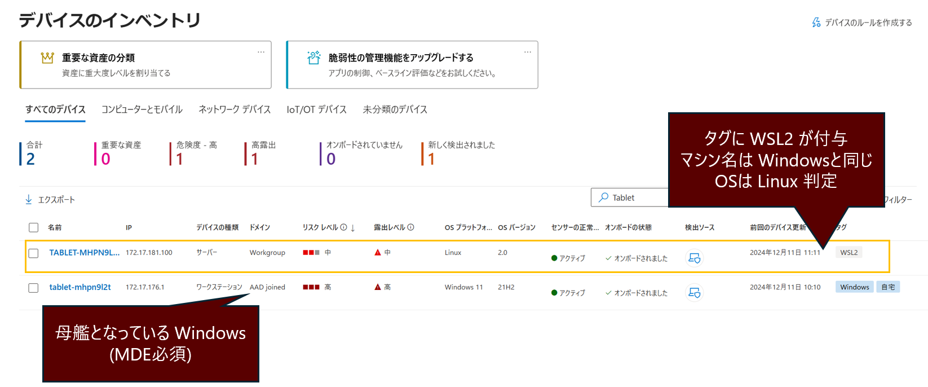The image size is (928, 387).
Task: Toggle the select-all checkbox in table header
Action: 34,227
